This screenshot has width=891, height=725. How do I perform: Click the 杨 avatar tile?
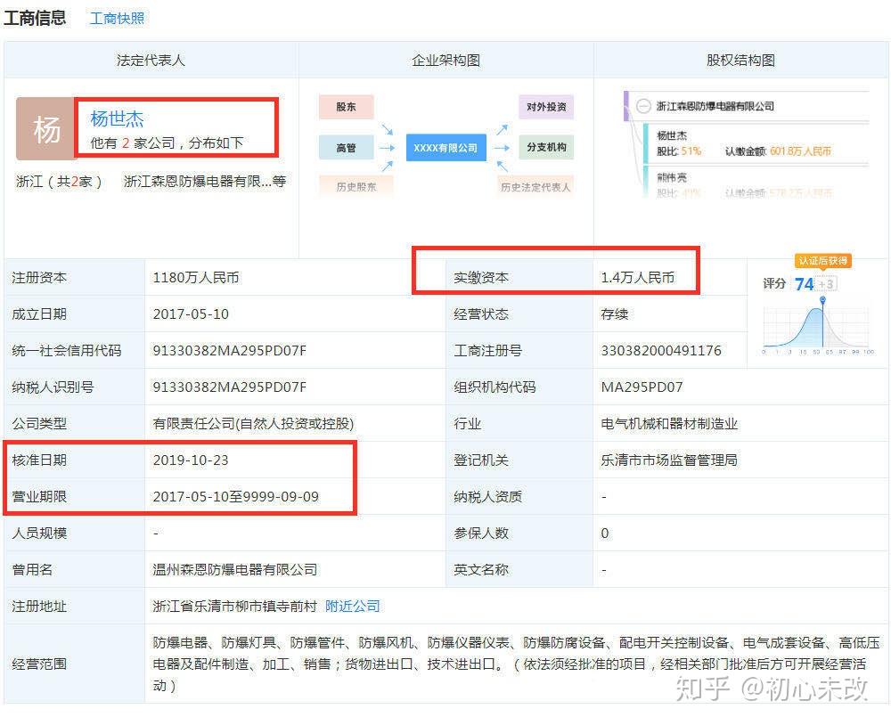point(45,129)
